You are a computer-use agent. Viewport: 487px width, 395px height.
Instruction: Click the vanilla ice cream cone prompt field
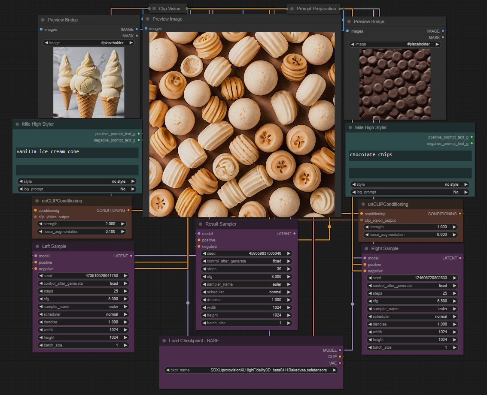click(77, 152)
